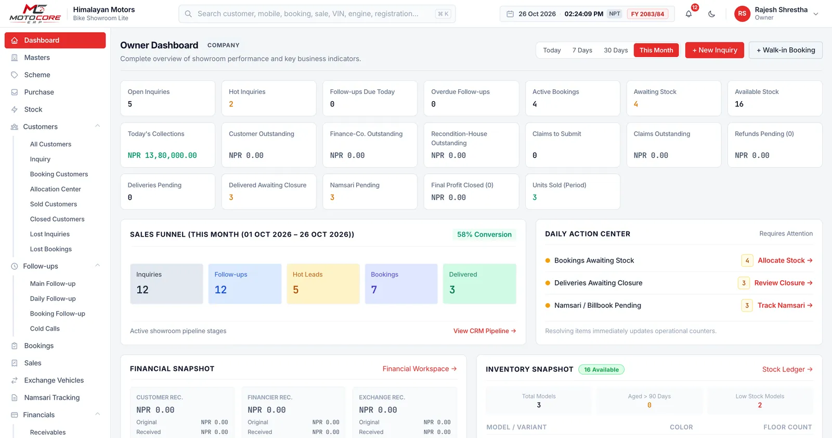Screen dimensions: 832x438
Task: Click the Dashboard home icon
Action: pos(15,40)
